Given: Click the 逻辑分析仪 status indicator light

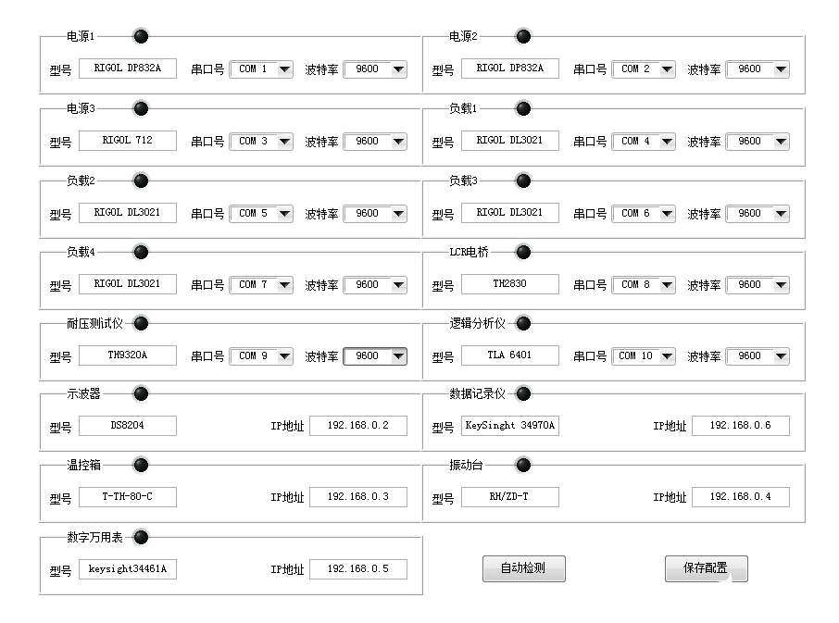Looking at the screenshot, I should pos(523,323).
